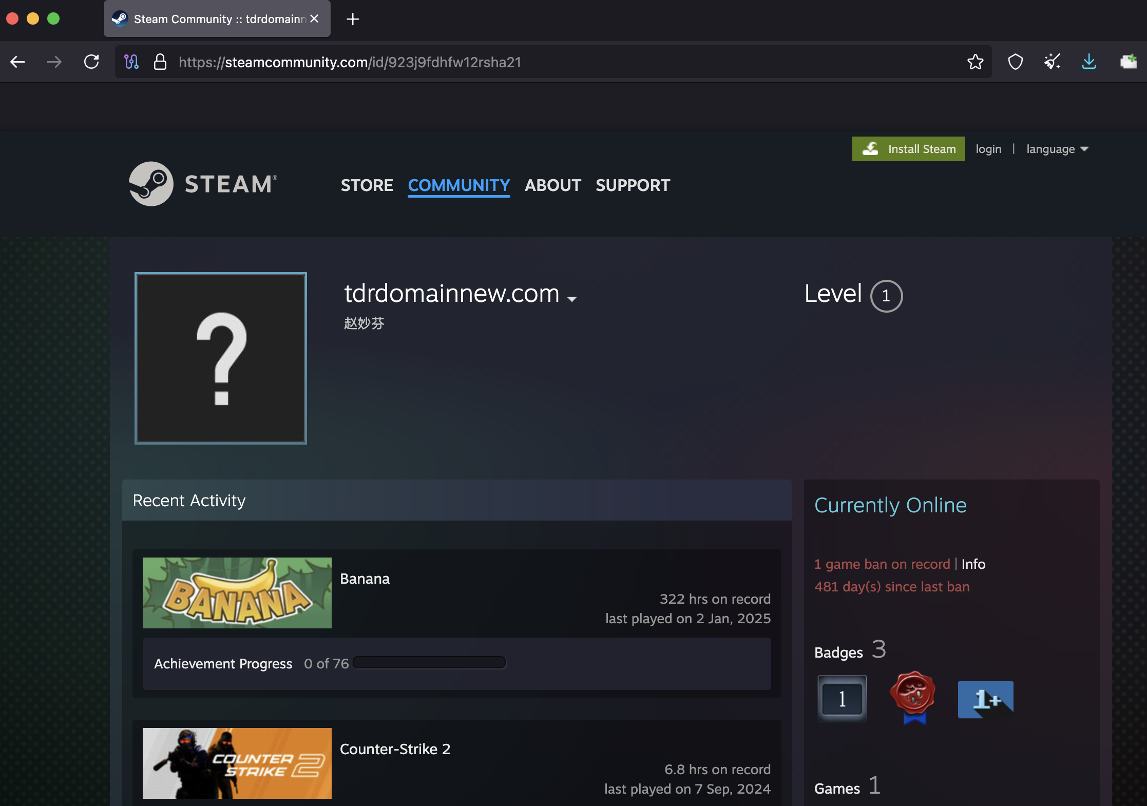Expand tdrdomainnew.com name history arrow
Image resolution: width=1147 pixels, height=806 pixels.
point(571,298)
